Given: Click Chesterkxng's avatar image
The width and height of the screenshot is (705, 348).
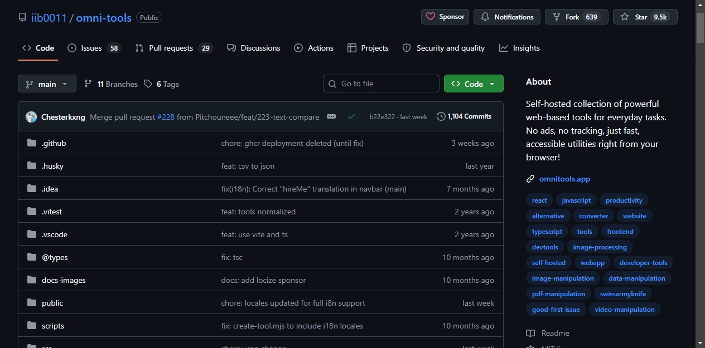Looking at the screenshot, I should click(x=31, y=117).
